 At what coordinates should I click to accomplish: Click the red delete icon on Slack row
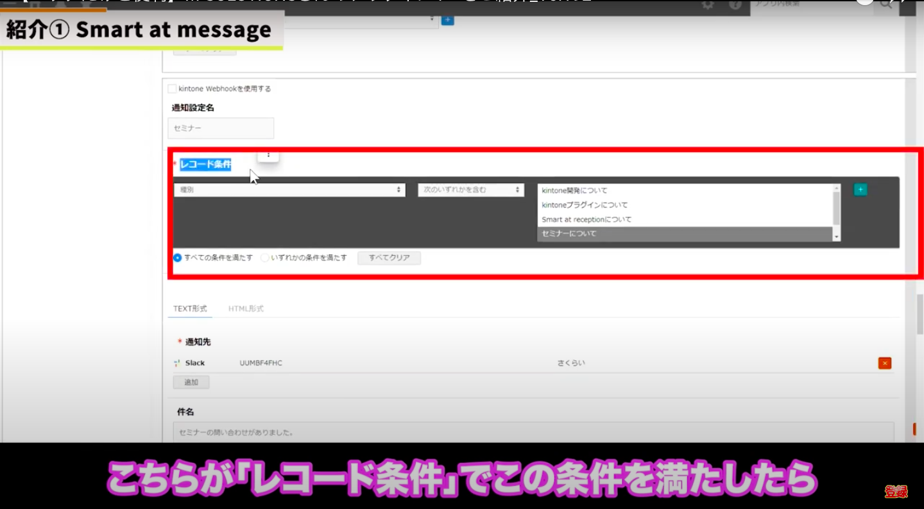[x=885, y=363]
